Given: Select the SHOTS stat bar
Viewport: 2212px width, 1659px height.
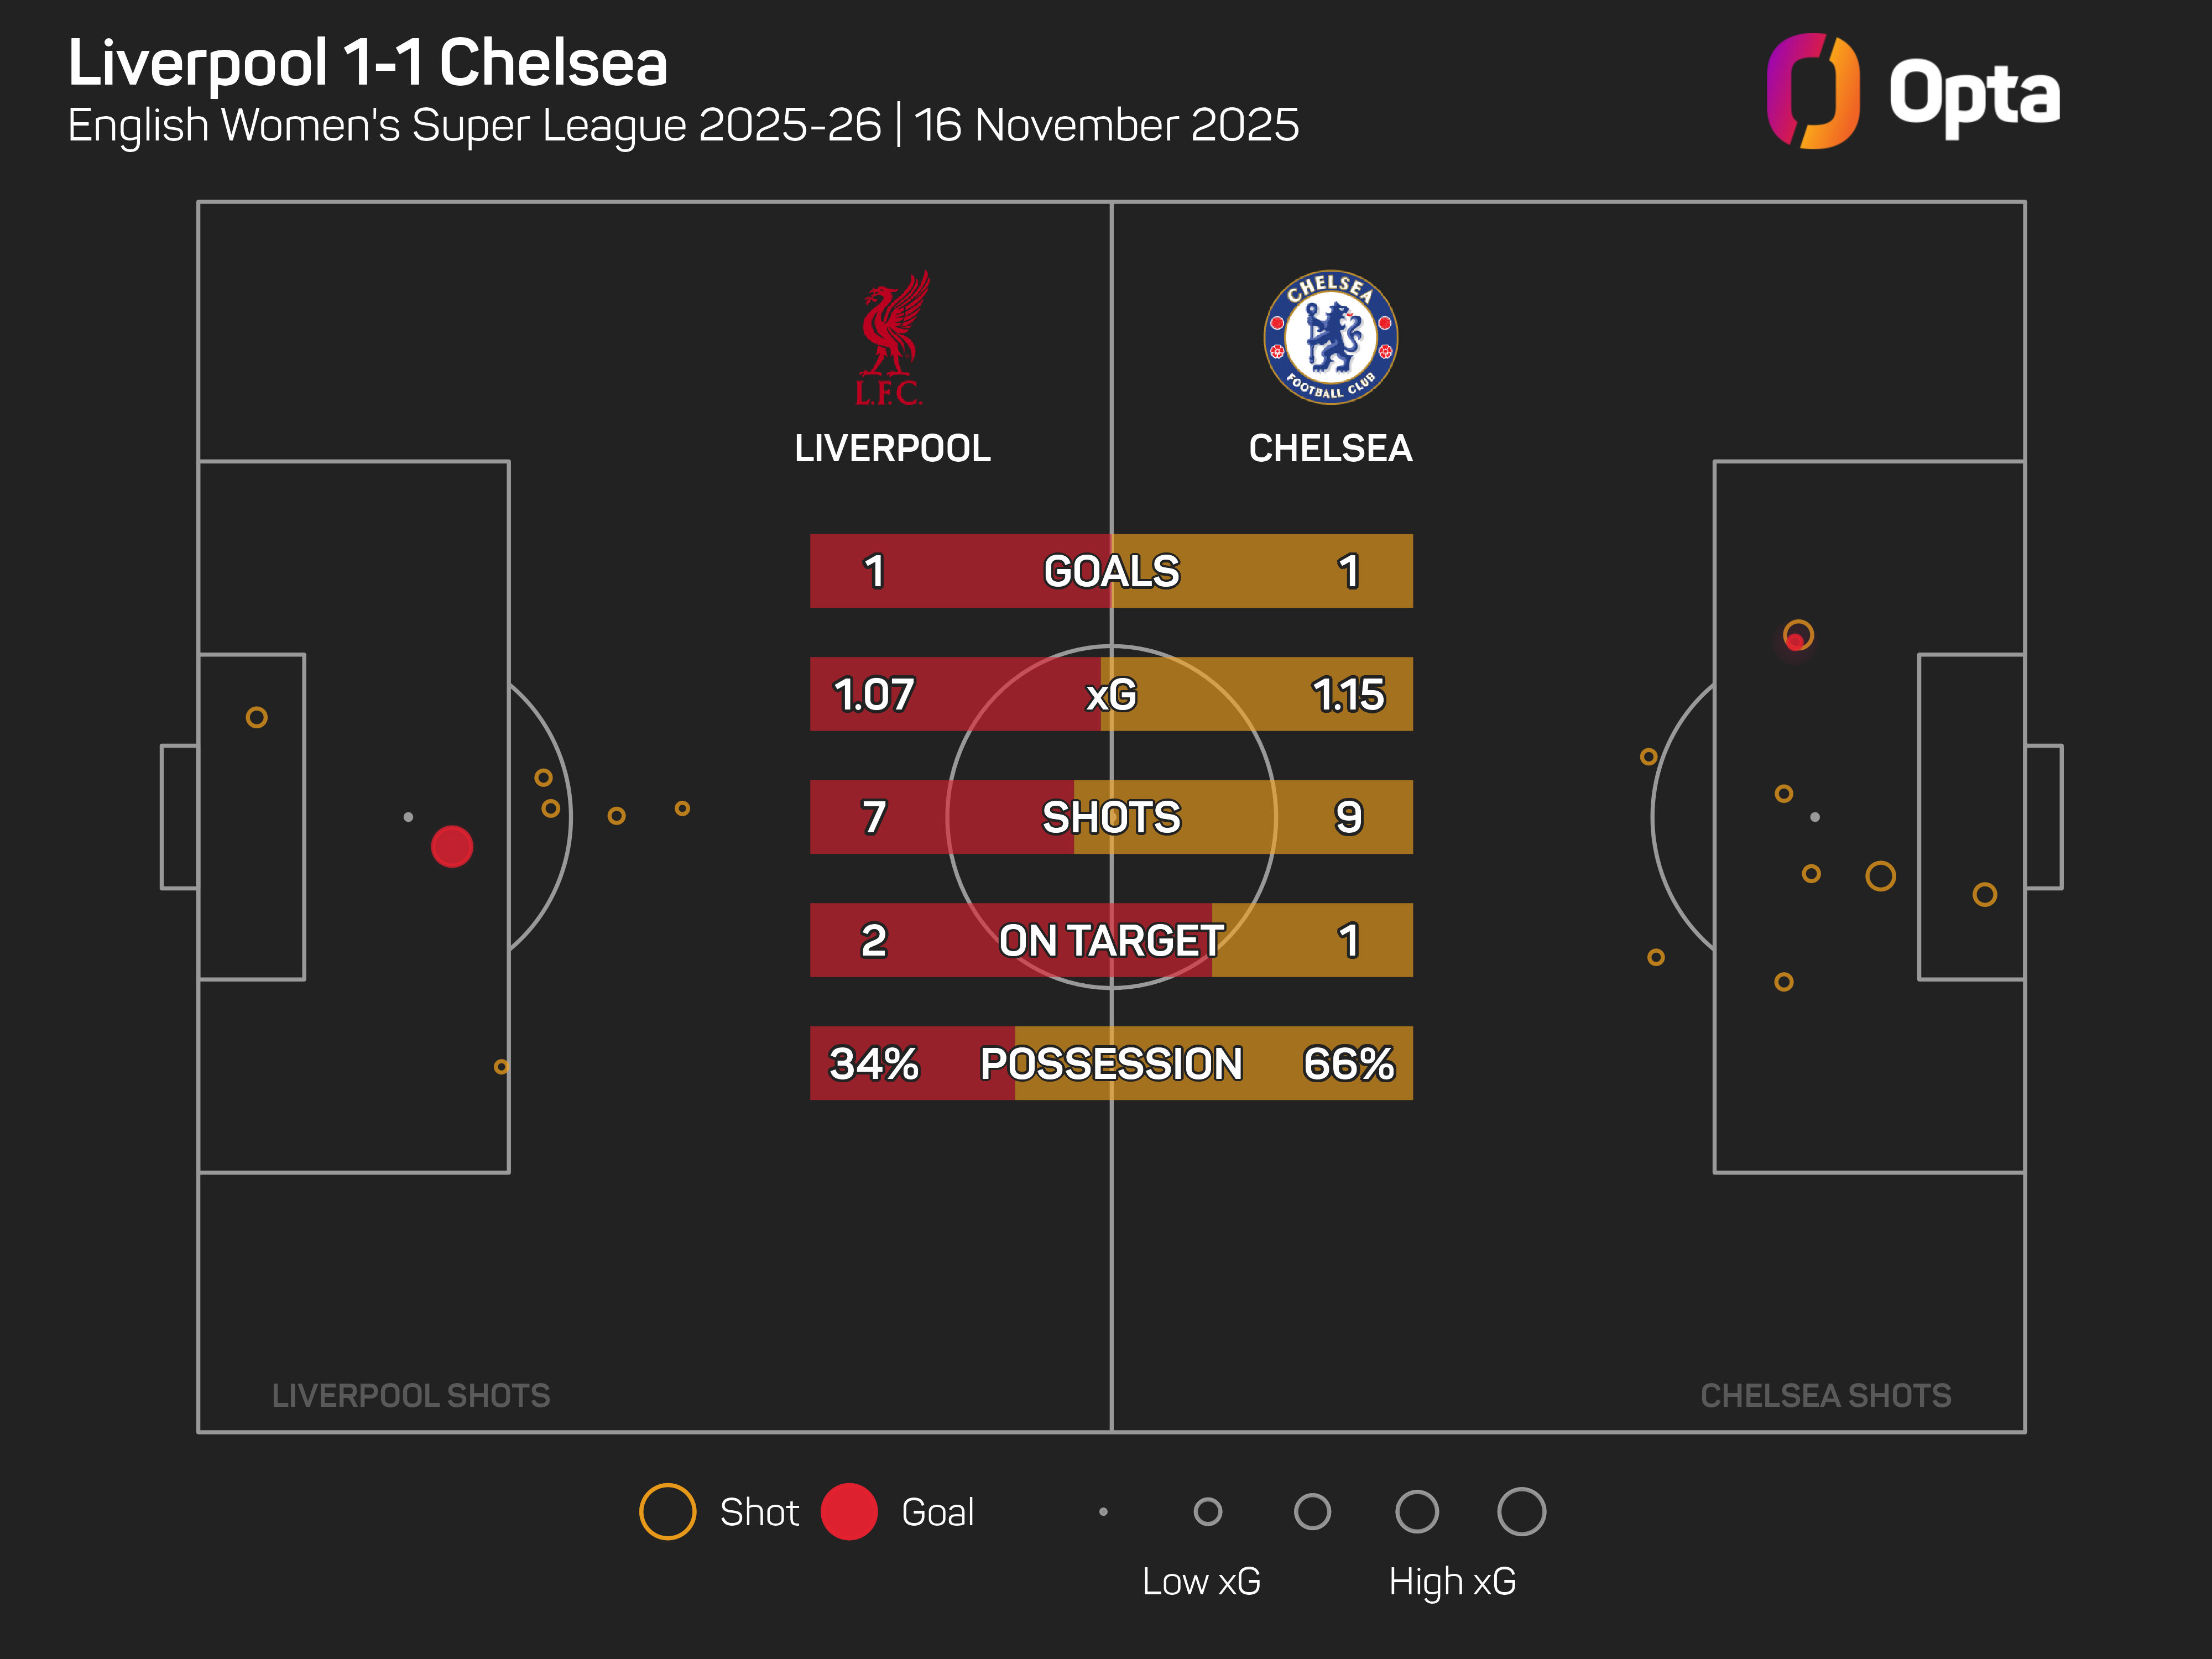Looking at the screenshot, I should click(x=1111, y=817).
